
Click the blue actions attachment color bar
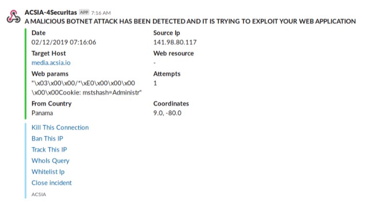(26, 161)
